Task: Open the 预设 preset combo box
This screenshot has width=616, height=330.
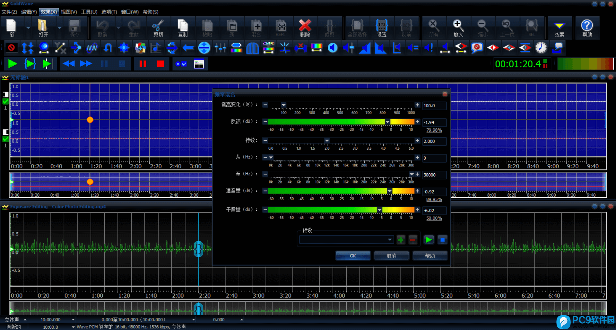Action: tap(346, 240)
